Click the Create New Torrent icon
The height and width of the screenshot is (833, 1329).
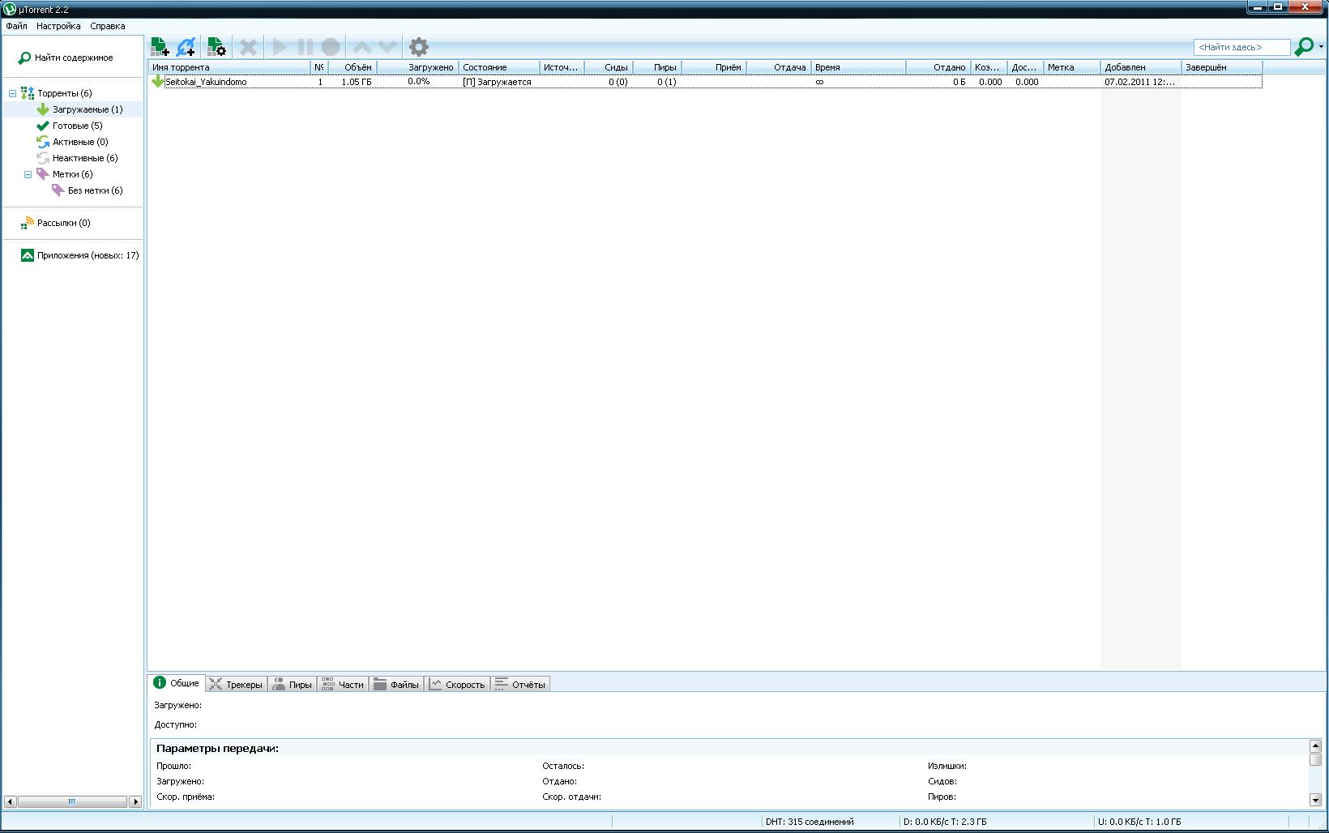(x=216, y=47)
